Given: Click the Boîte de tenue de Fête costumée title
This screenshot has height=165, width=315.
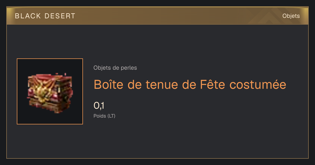Looking at the screenshot, I should point(190,84).
